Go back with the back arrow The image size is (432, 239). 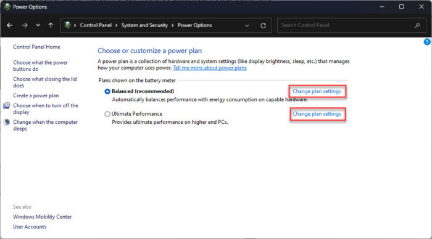(10, 25)
